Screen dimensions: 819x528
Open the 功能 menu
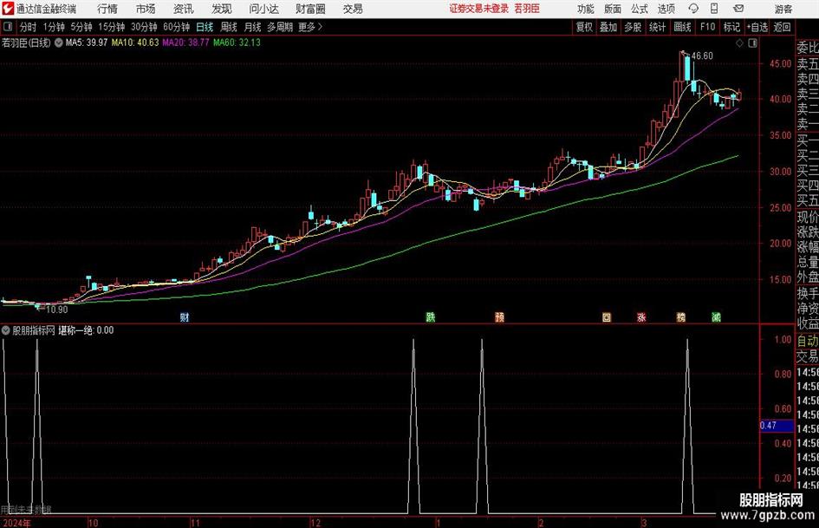(586, 9)
